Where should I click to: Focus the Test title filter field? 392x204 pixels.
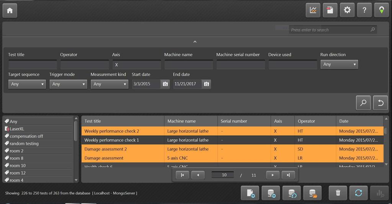[x=33, y=65]
